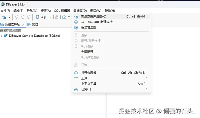Close the 数据库导航 tab with X
This screenshot has height=118, width=200.
pos(23,24)
